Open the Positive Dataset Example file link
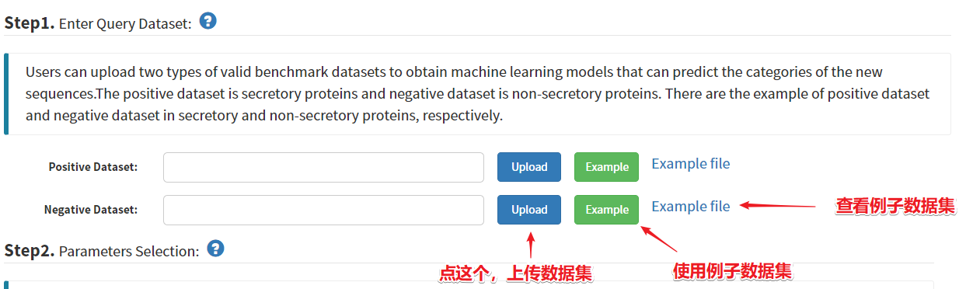959x289 pixels. click(x=691, y=164)
